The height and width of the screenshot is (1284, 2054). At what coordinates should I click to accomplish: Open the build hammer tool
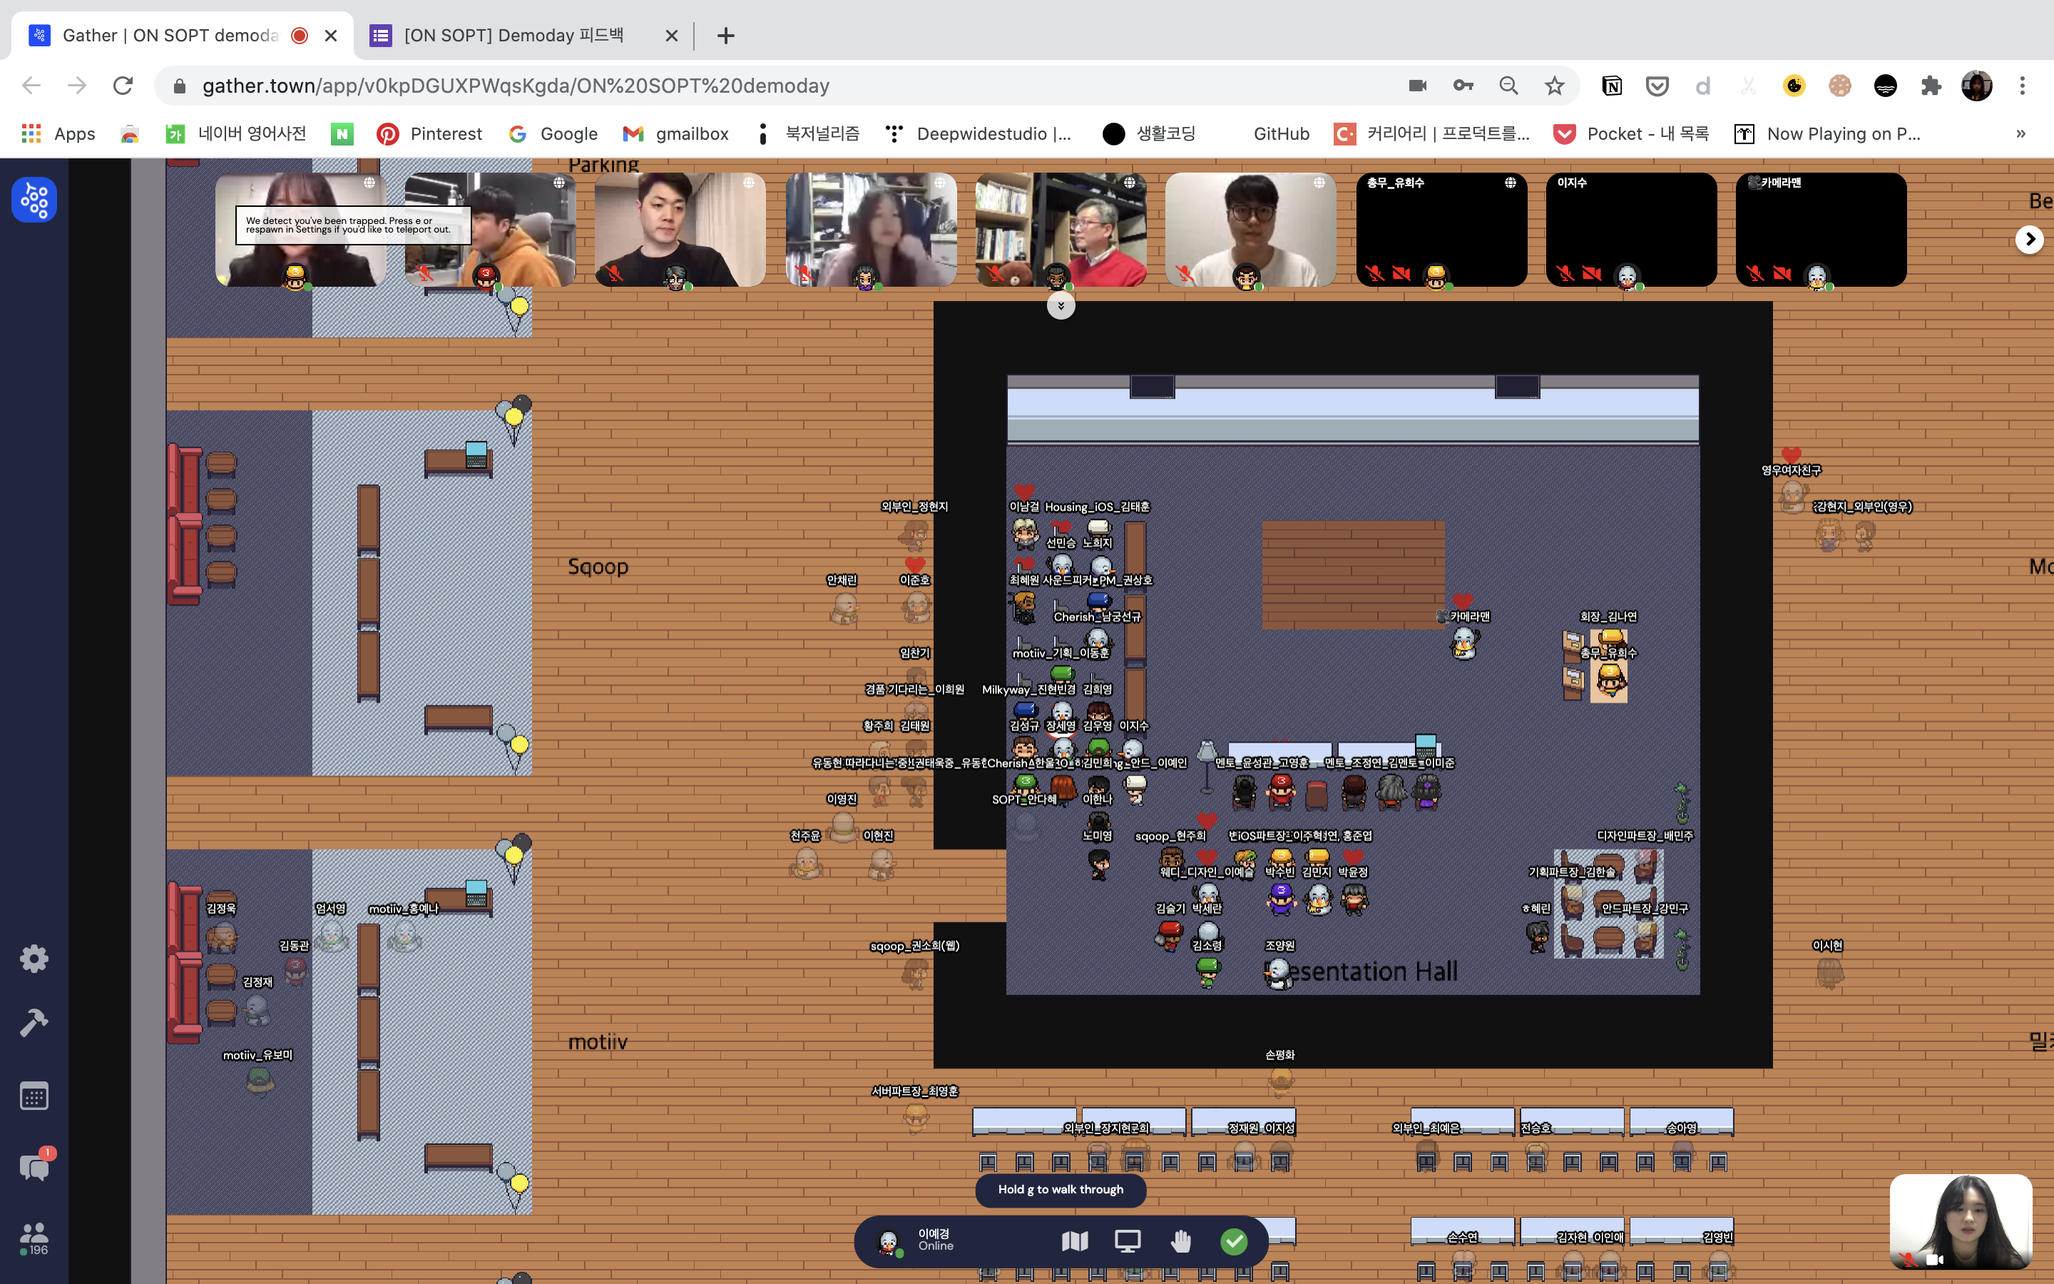pyautogui.click(x=34, y=1024)
